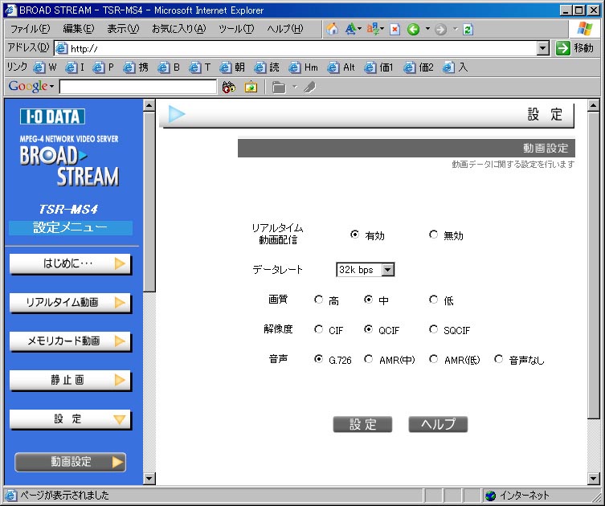
Task: Click the Google toolbar highlighter icon
Action: (x=309, y=88)
